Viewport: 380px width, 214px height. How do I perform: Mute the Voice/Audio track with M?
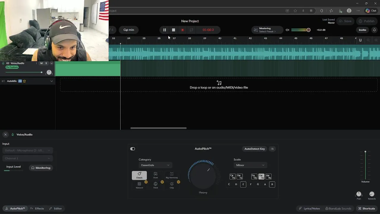pos(41,63)
